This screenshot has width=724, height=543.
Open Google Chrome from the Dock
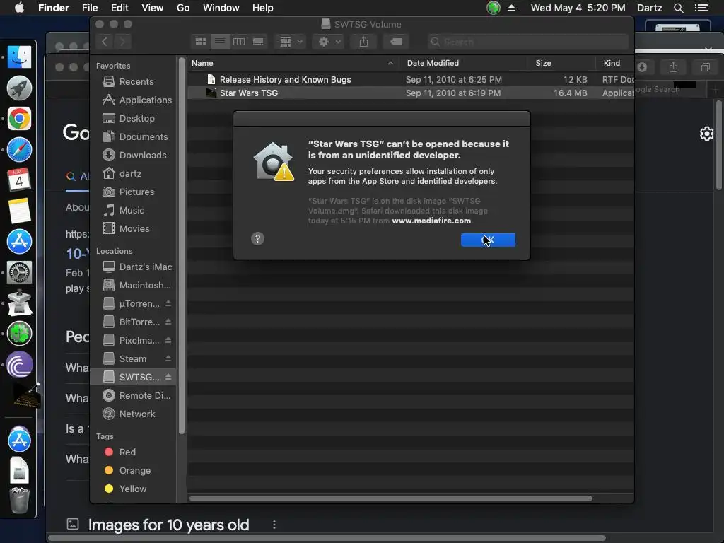point(19,119)
